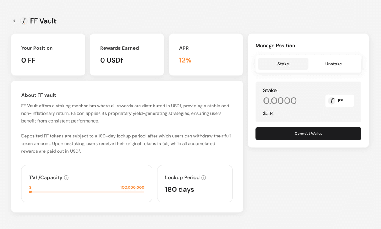This screenshot has height=229, width=381.
Task: Click the Your Position card showing 0 FF
Action: pos(48,55)
